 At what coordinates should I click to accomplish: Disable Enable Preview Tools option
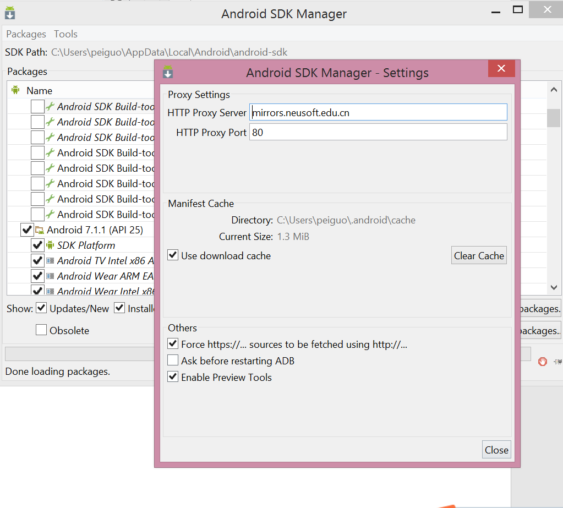pyautogui.click(x=173, y=376)
